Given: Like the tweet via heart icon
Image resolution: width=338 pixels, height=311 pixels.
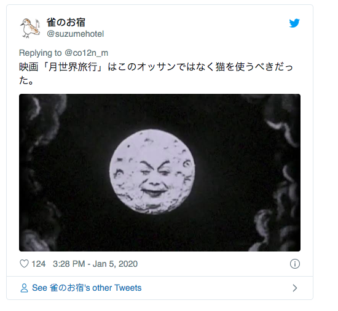Looking at the screenshot, I should pyautogui.click(x=24, y=264).
